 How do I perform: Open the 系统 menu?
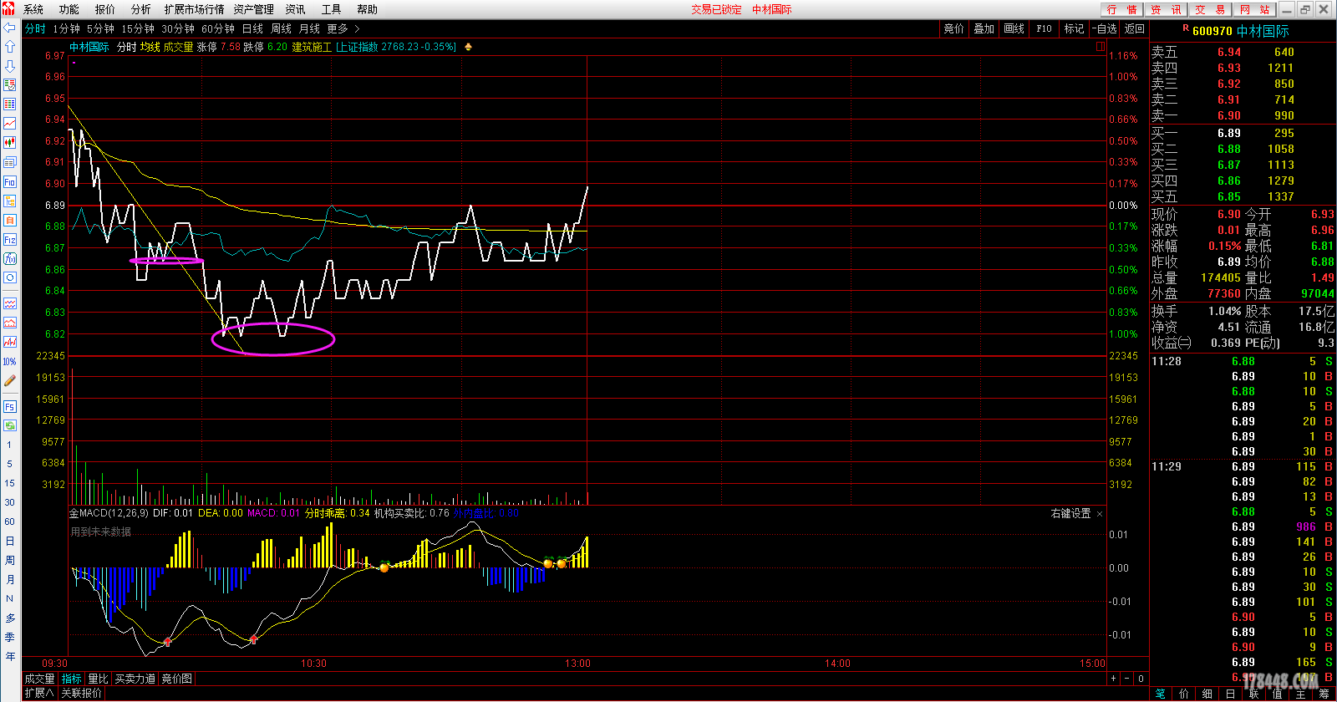coord(33,9)
